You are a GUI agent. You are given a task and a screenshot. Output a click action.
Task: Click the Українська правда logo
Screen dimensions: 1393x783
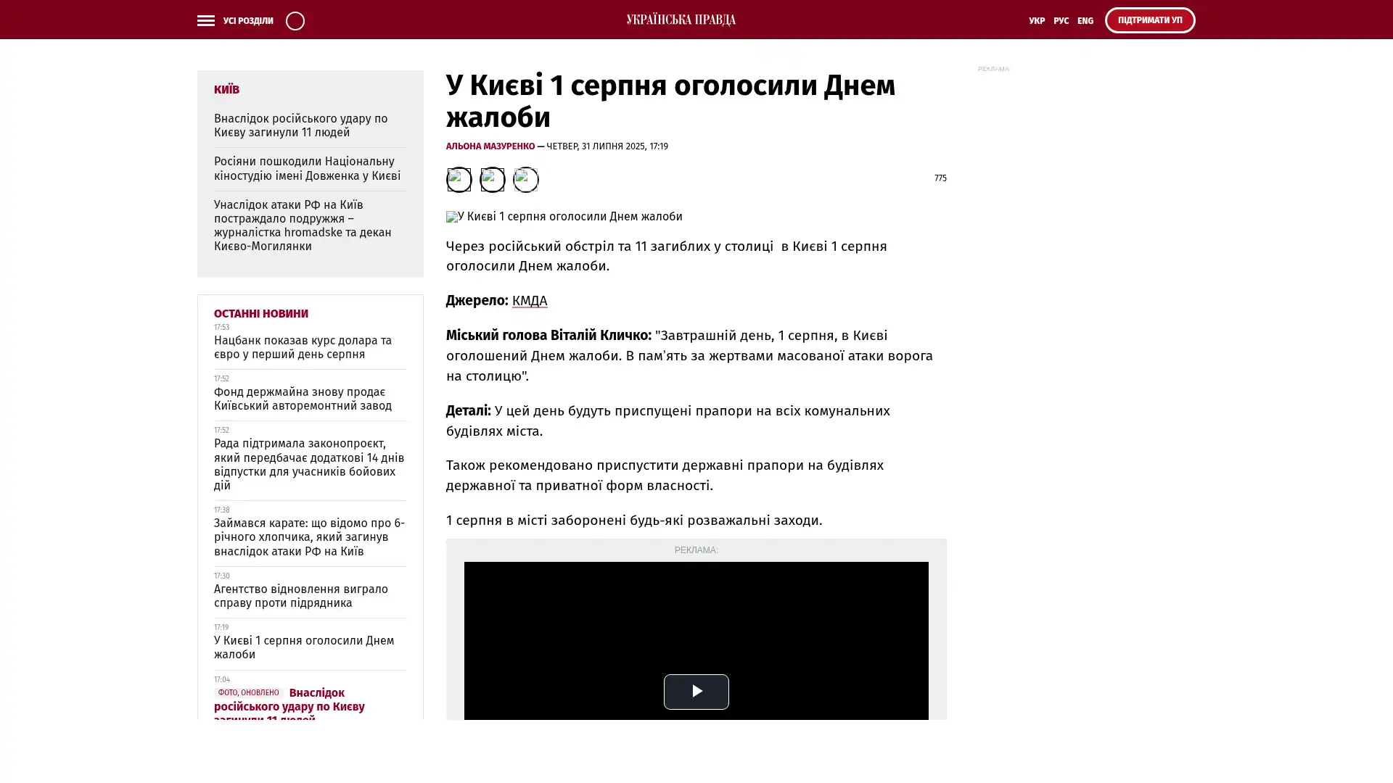click(681, 20)
